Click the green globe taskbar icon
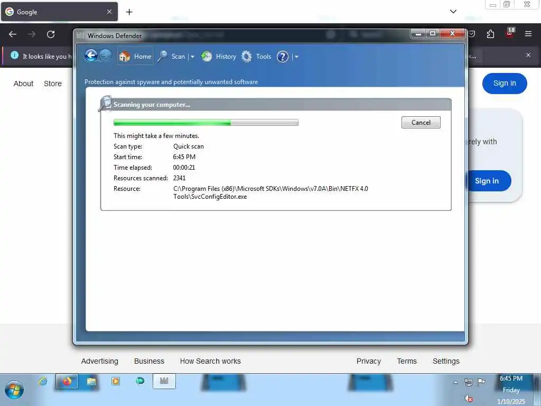 pyautogui.click(x=139, y=381)
